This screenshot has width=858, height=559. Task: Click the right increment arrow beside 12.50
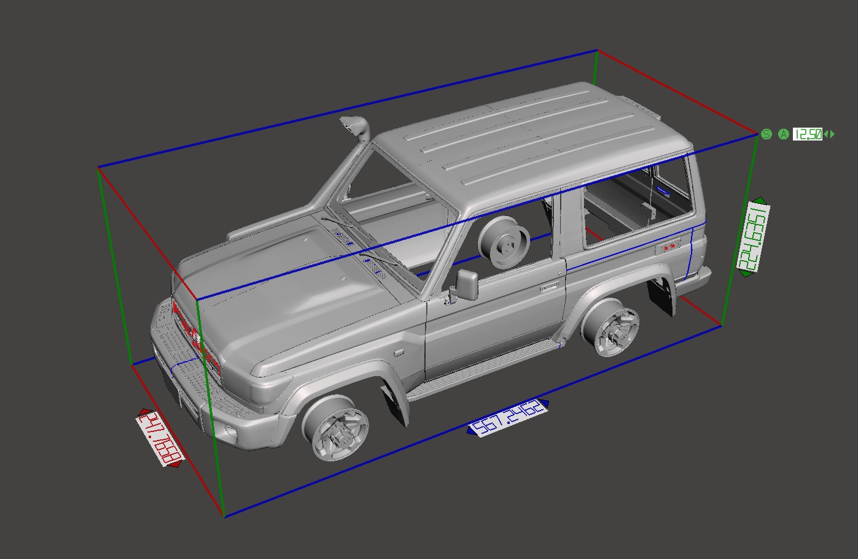pyautogui.click(x=832, y=134)
